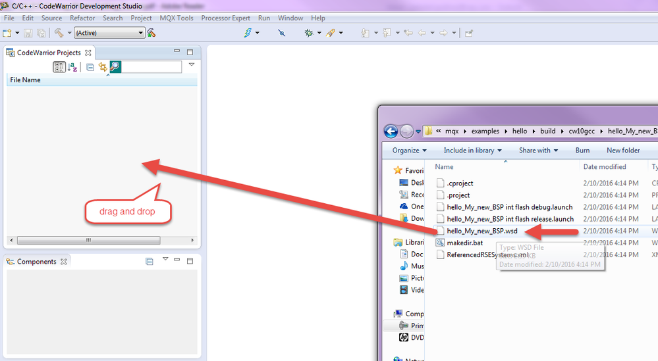
Task: Click the Build hammer icon
Action: click(59, 33)
